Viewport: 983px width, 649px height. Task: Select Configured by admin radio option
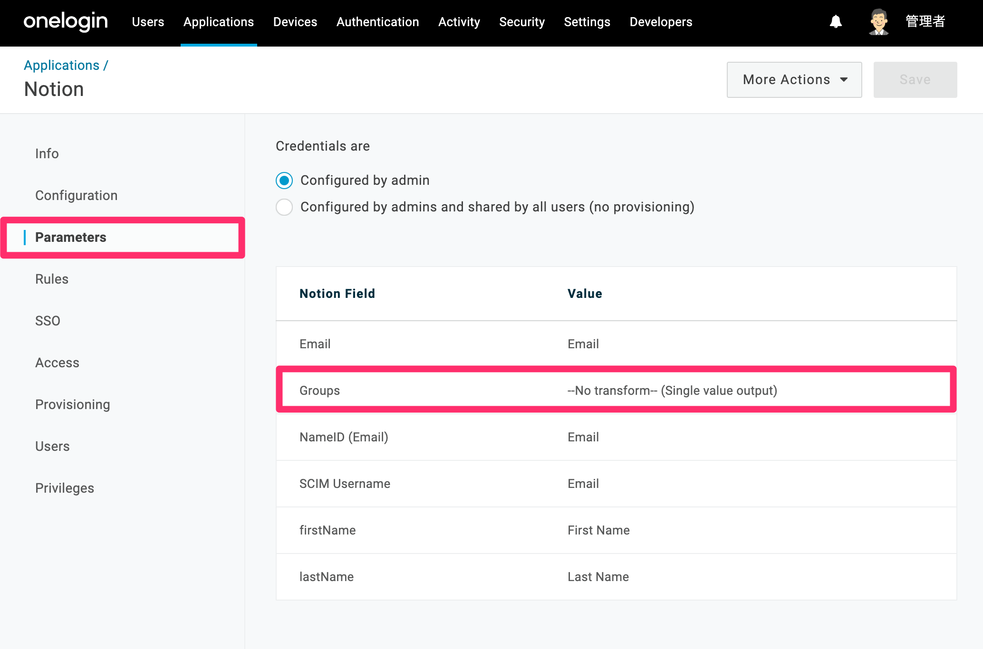284,181
